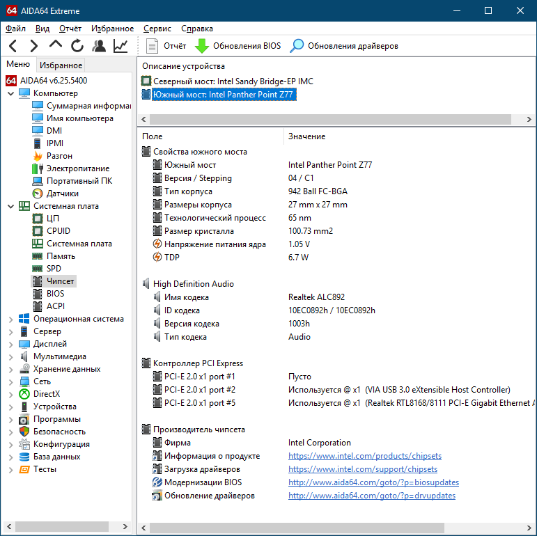The image size is (537, 536).
Task: Click the SPD memory icon
Action: click(x=38, y=269)
